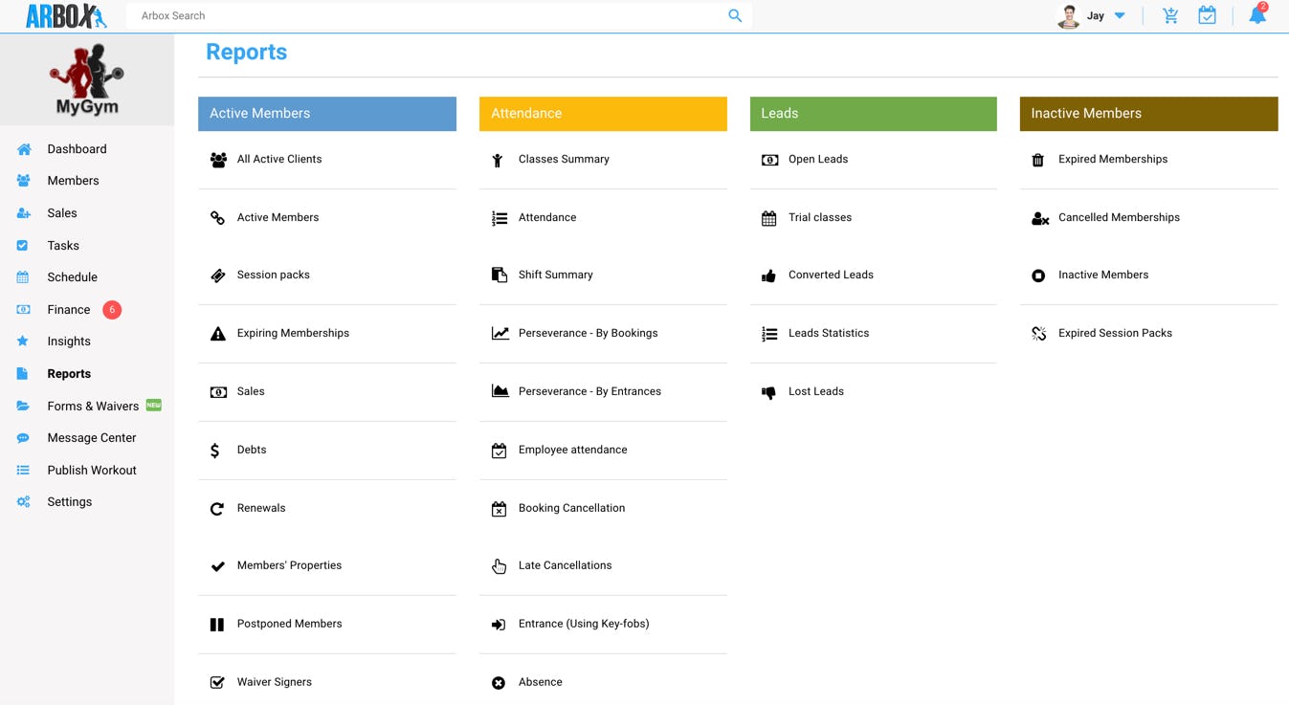Image resolution: width=1289 pixels, height=705 pixels.
Task: Open the Schedule icon in the sidebar
Action: coord(22,276)
